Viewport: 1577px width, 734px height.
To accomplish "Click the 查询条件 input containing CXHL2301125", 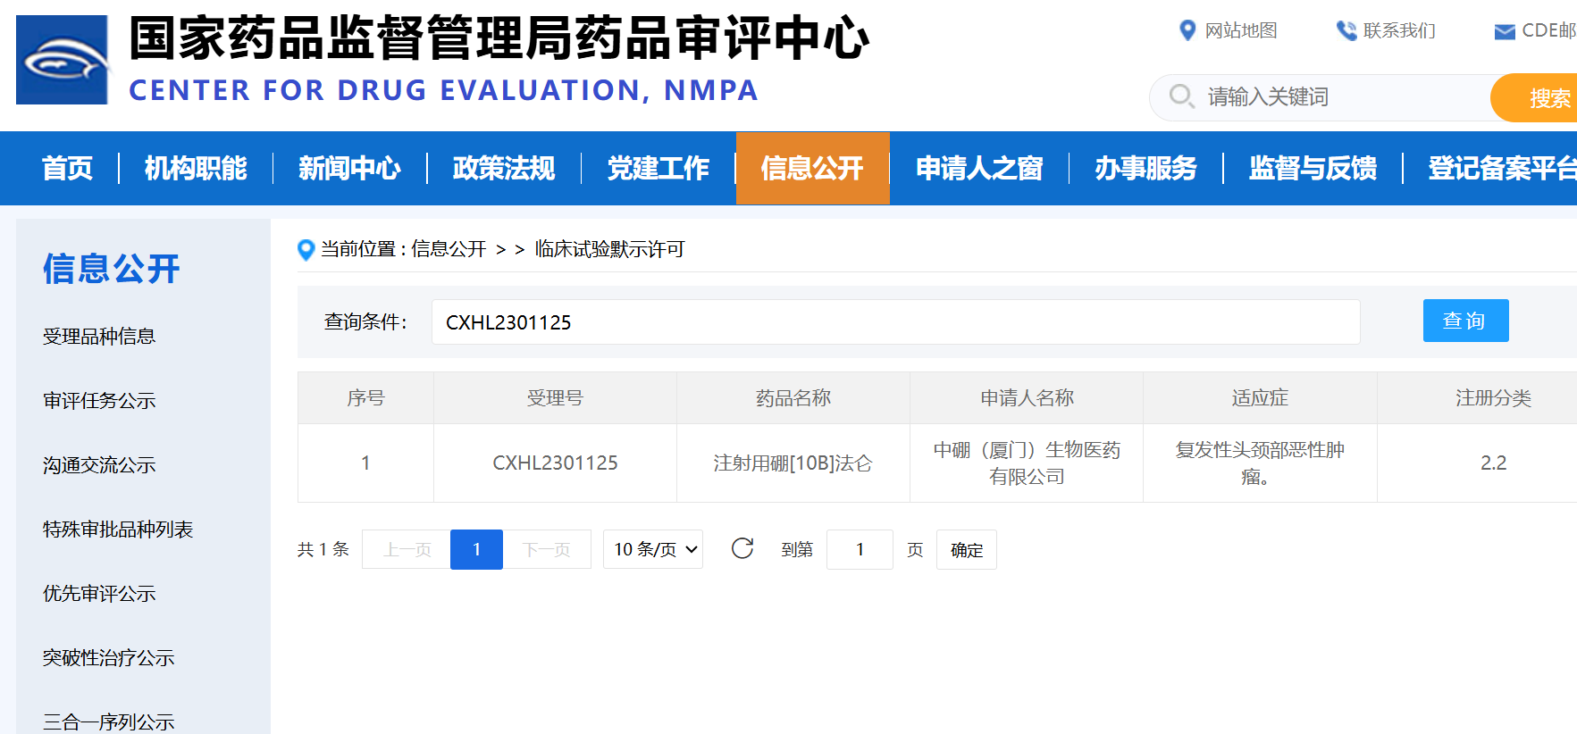I will click(895, 321).
